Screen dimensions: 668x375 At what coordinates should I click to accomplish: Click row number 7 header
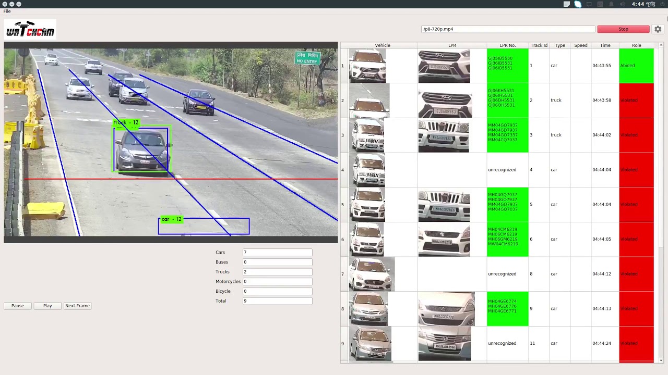point(343,274)
